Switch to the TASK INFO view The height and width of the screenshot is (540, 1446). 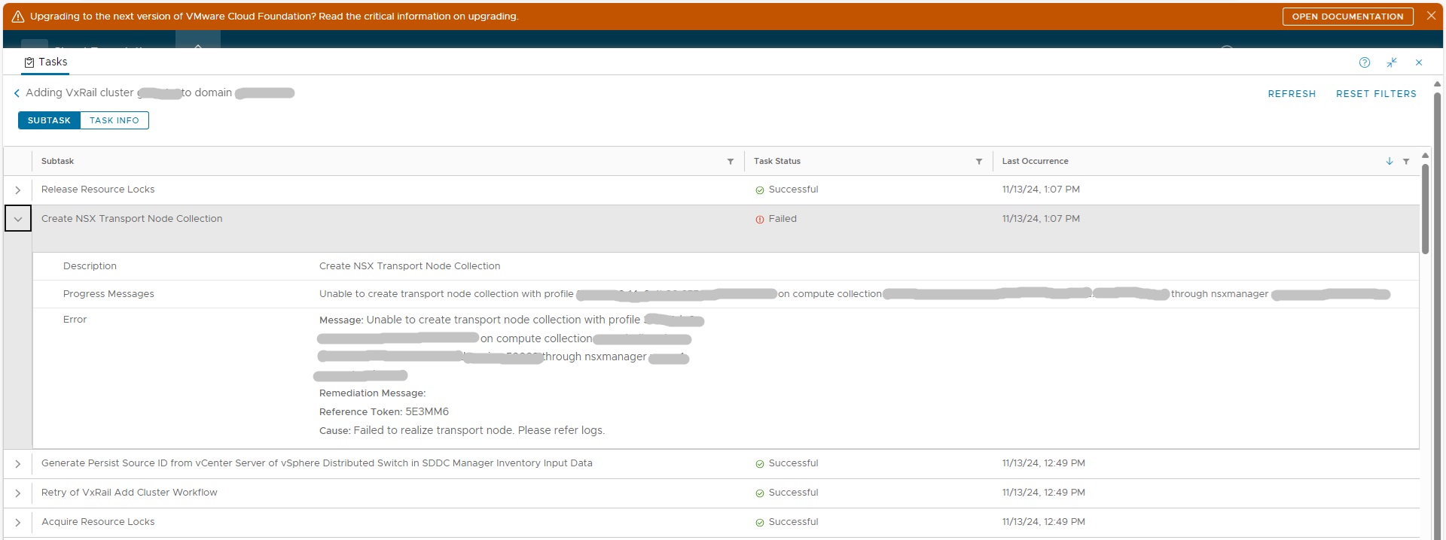114,120
